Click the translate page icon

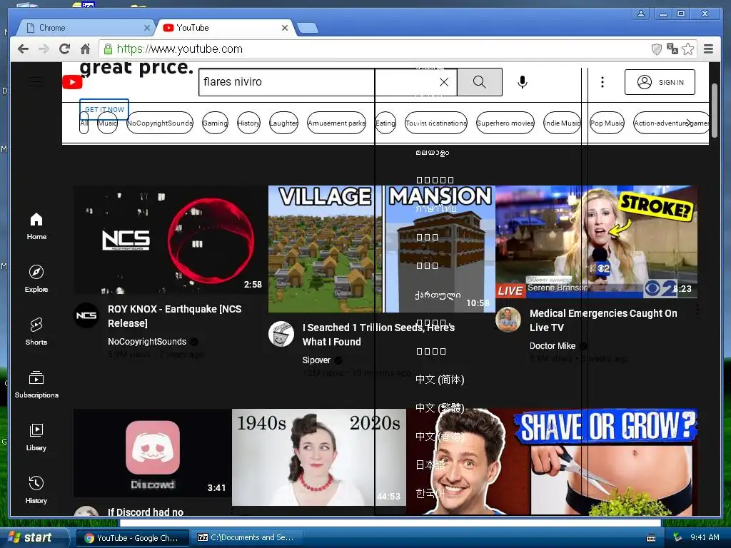pos(672,49)
